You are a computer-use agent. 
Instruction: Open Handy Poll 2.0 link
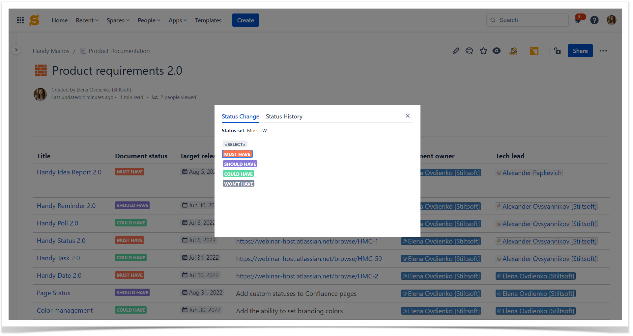tap(58, 223)
